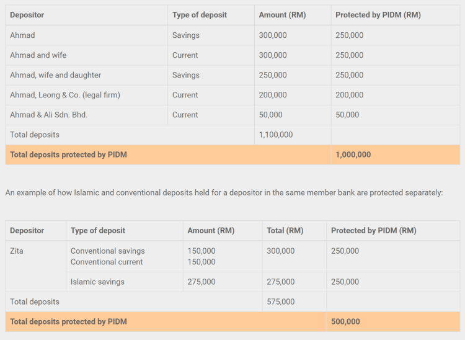Click the "Conventional current" deposit type
This screenshot has width=465, height=340.
[x=107, y=262]
